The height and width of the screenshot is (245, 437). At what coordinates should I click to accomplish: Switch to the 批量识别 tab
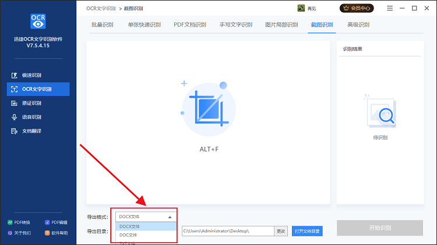(103, 25)
